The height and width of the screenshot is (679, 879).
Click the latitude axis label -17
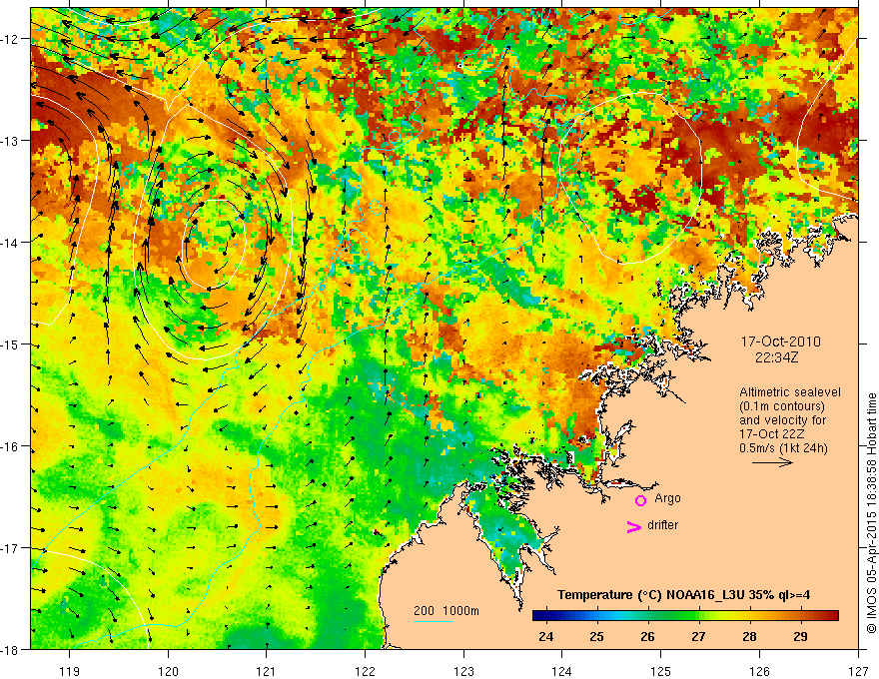[11, 548]
